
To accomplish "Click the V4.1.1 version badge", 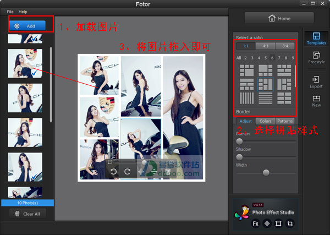I will coord(258,205).
